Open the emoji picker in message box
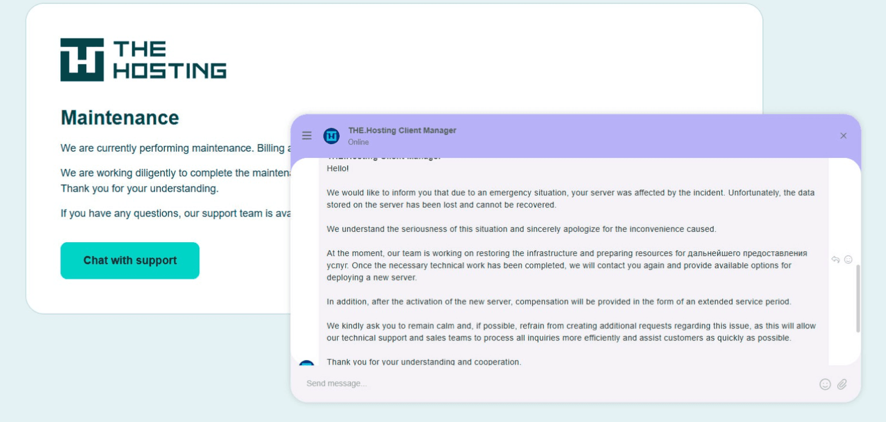Viewport: 886px width, 422px height. (x=825, y=384)
